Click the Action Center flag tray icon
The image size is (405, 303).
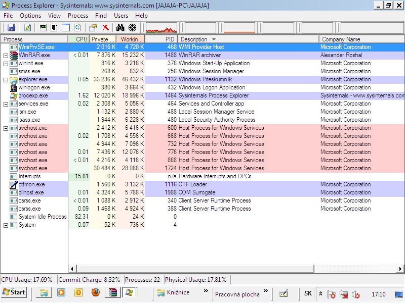click(332, 294)
